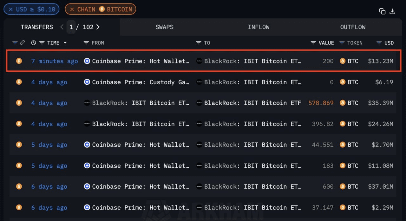406x221 pixels.
Task: Remove the USD ≥ $0.10 filter chip
Action: (11, 9)
